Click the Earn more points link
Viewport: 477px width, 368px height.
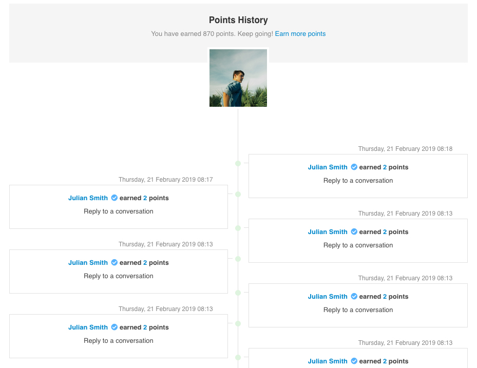click(x=300, y=34)
